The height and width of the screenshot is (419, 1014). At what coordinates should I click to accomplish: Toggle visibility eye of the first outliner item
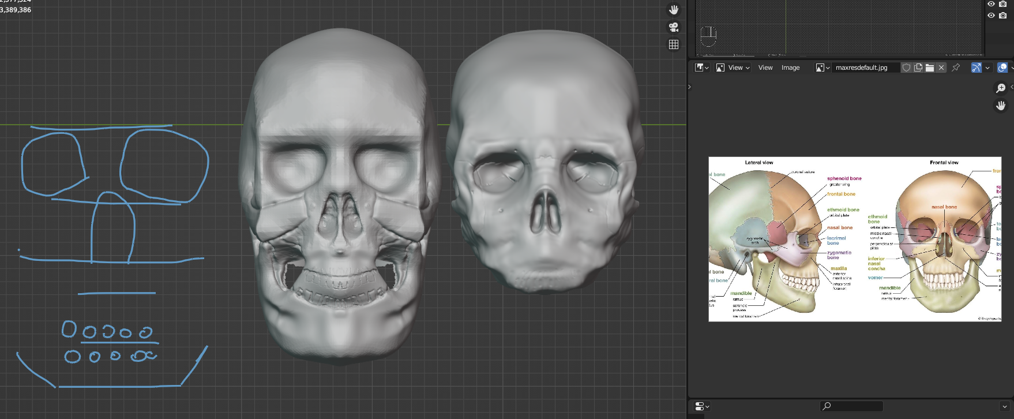click(991, 4)
